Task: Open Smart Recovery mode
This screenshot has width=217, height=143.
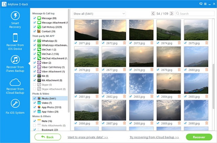Action: coord(15,20)
